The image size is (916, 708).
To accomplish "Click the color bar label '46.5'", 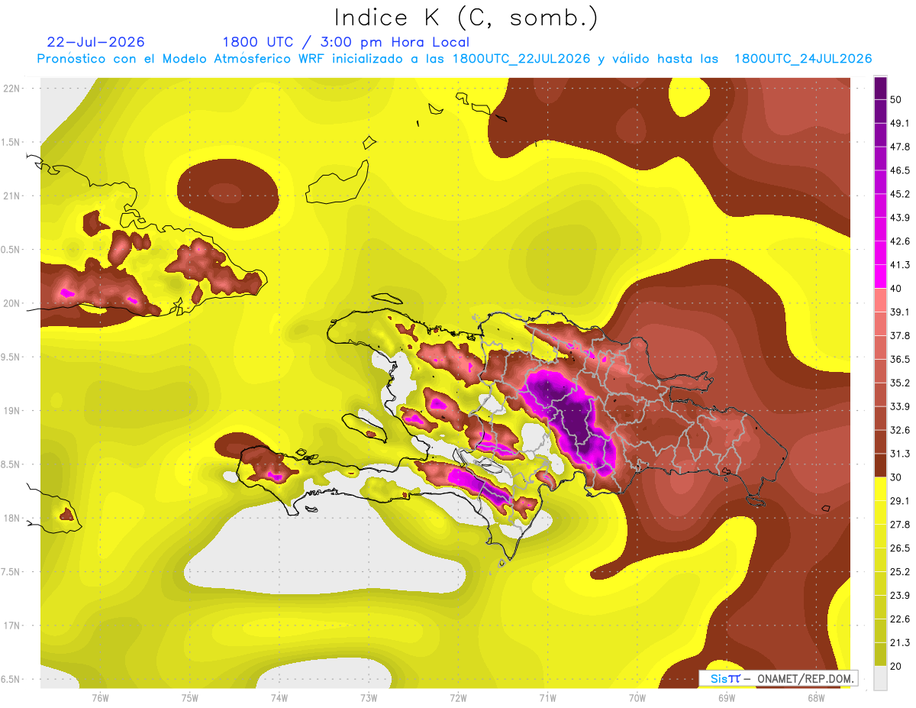I will pos(900,170).
